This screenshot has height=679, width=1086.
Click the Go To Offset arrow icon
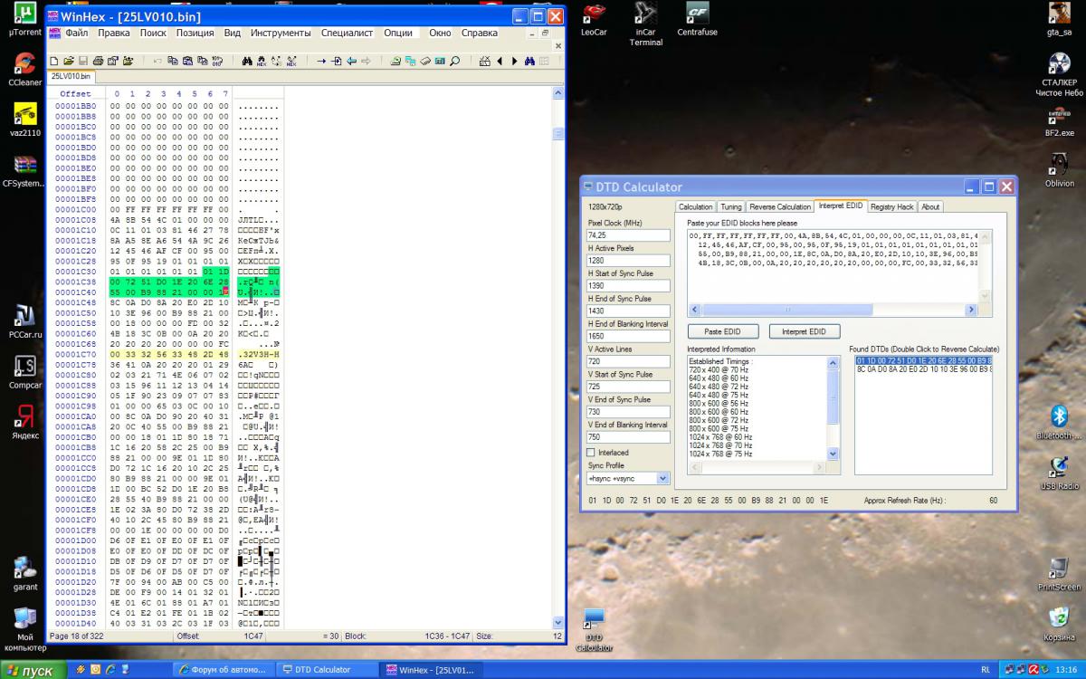click(321, 62)
